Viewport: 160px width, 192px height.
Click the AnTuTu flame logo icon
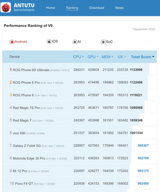(6, 7)
